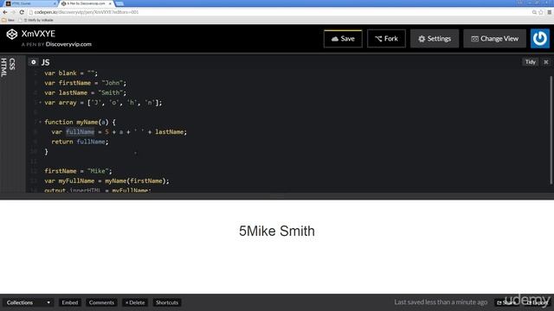Open the New bookmarks folder
Image resolution: width=554 pixels, height=311 pixels.
click(x=8, y=20)
